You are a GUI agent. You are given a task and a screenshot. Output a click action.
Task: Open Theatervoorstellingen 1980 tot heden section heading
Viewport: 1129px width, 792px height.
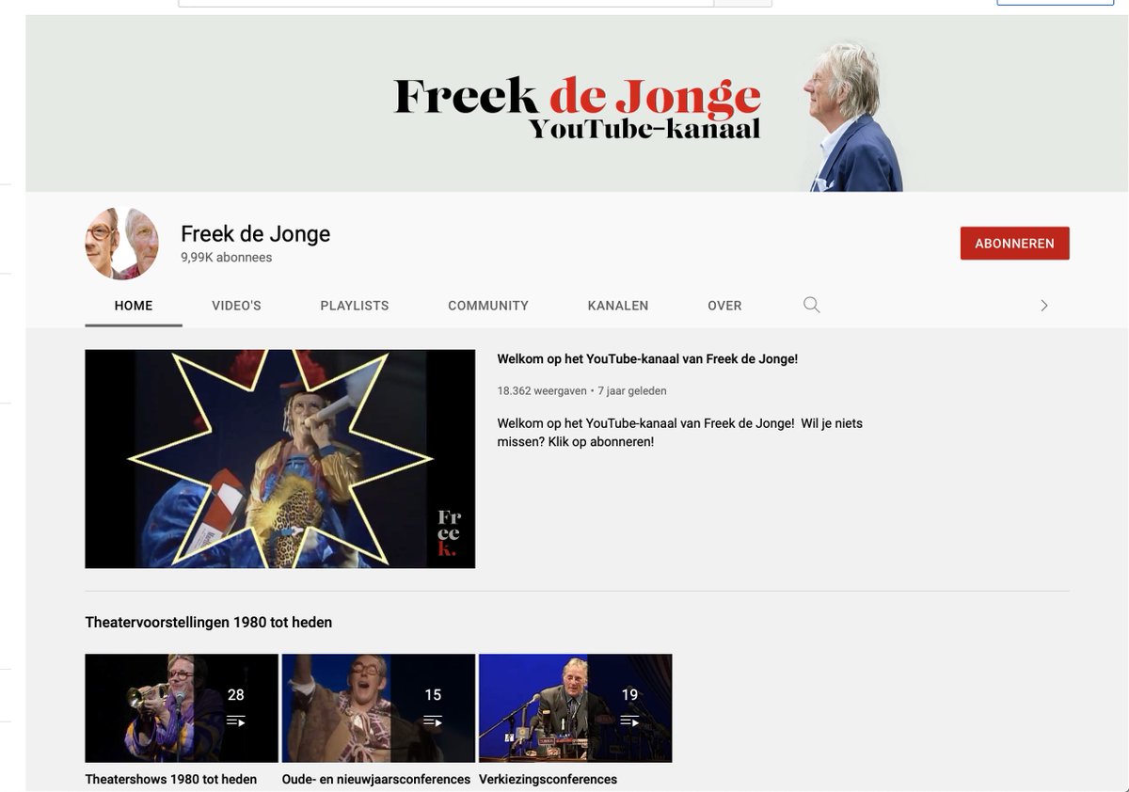click(208, 623)
